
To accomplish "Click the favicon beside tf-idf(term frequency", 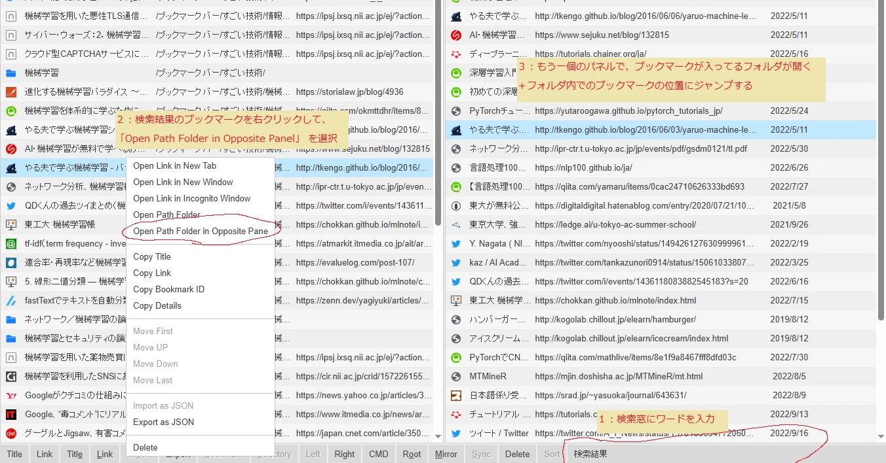I will point(10,243).
